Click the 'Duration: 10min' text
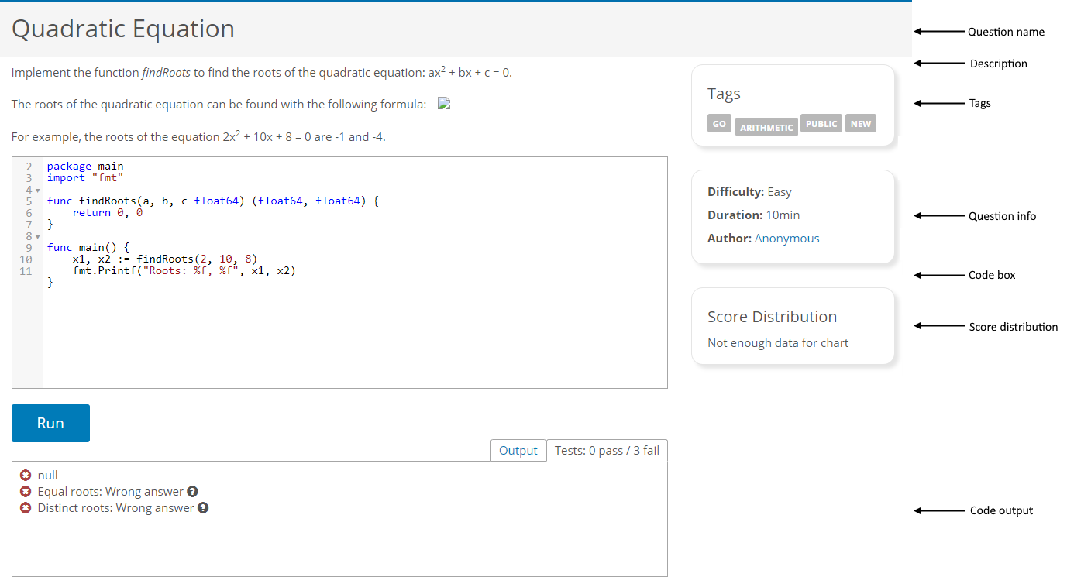 pos(754,215)
